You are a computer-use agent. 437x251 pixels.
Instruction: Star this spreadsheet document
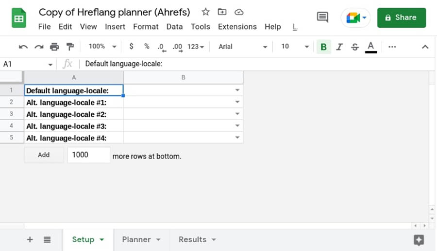pos(205,12)
